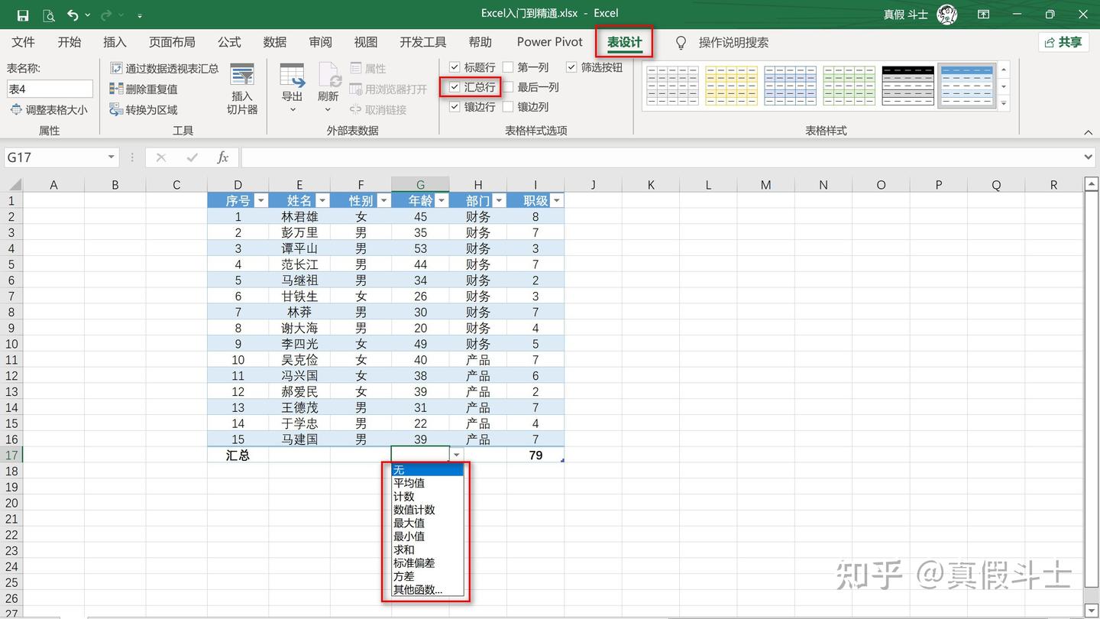The width and height of the screenshot is (1100, 619).
Task: Click the user avatar picture
Action: [947, 15]
